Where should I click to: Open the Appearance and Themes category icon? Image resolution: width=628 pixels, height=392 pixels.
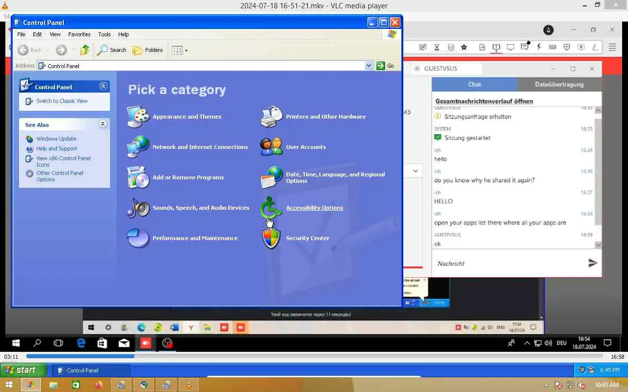[138, 117]
